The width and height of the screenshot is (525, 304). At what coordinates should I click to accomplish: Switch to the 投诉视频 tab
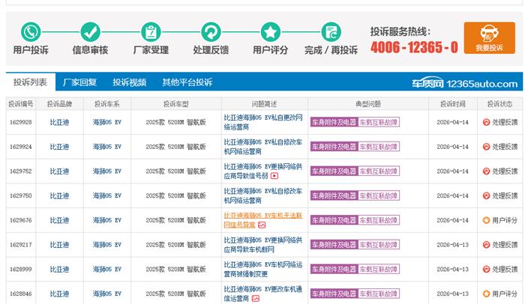tap(130, 82)
